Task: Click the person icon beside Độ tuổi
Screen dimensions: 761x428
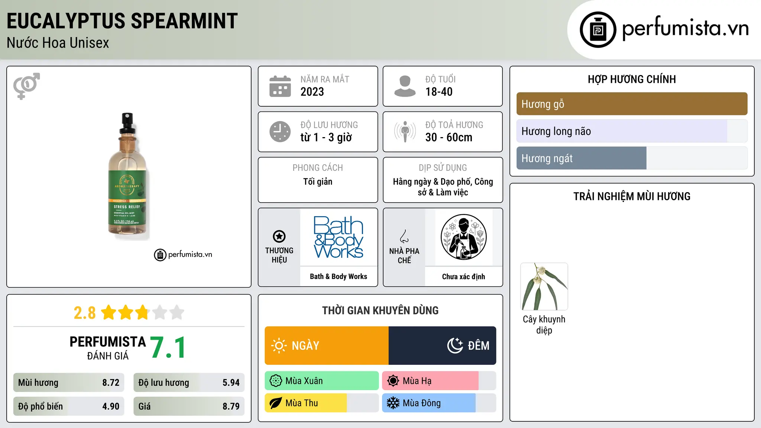Action: click(x=405, y=86)
